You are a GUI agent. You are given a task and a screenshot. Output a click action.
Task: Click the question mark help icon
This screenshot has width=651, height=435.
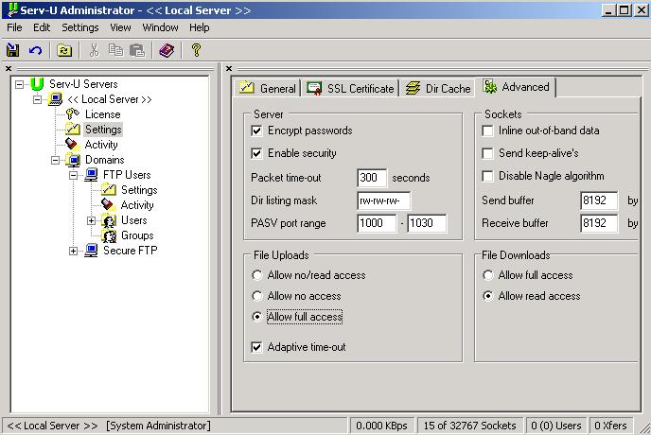pos(196,51)
